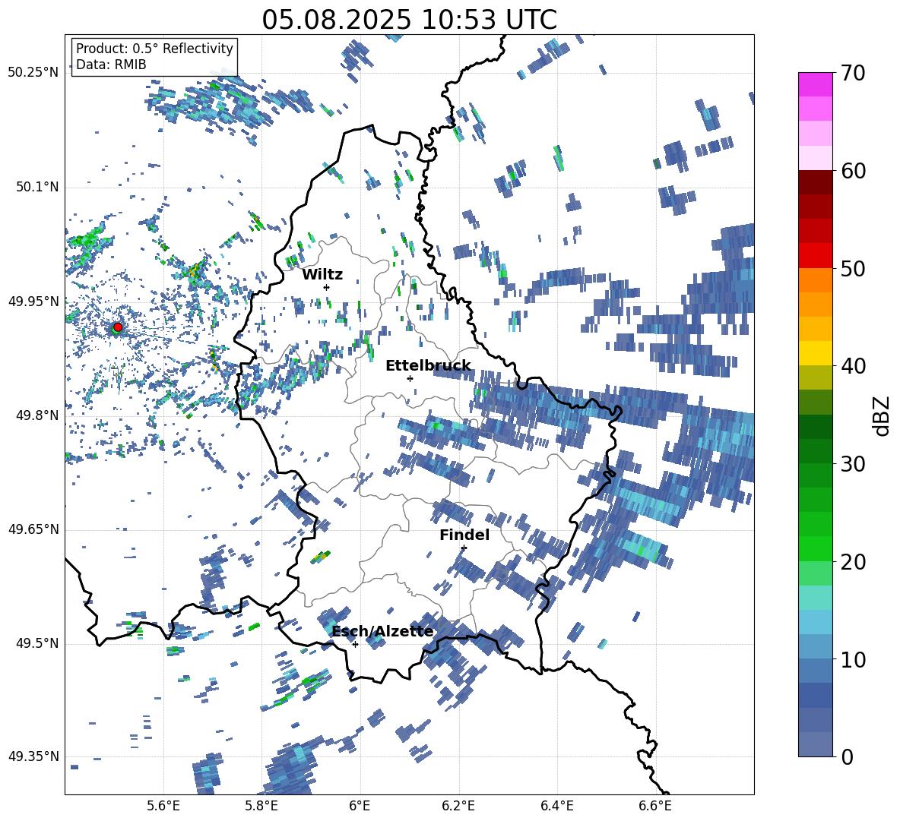
Task: Click the colorbar value 40
Action: coord(853,366)
